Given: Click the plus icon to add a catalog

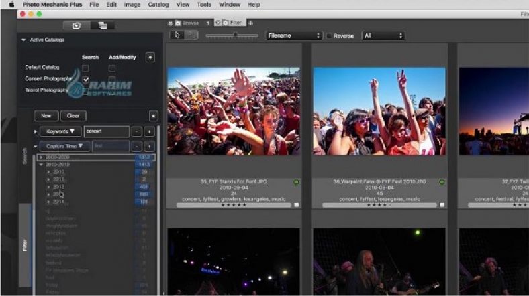Looking at the screenshot, I should [x=150, y=57].
